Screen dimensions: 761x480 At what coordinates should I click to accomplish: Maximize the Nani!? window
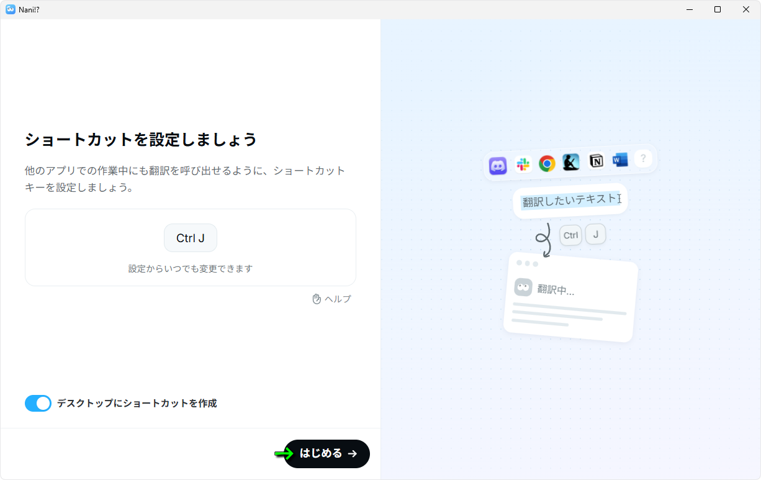pyautogui.click(x=718, y=9)
